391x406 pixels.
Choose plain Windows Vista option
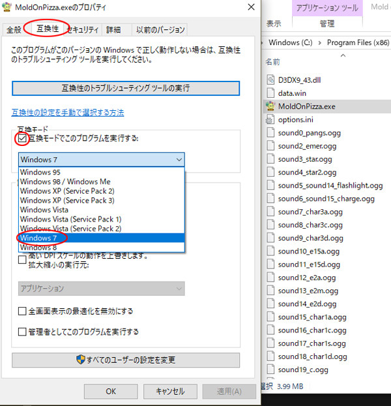tap(101, 210)
